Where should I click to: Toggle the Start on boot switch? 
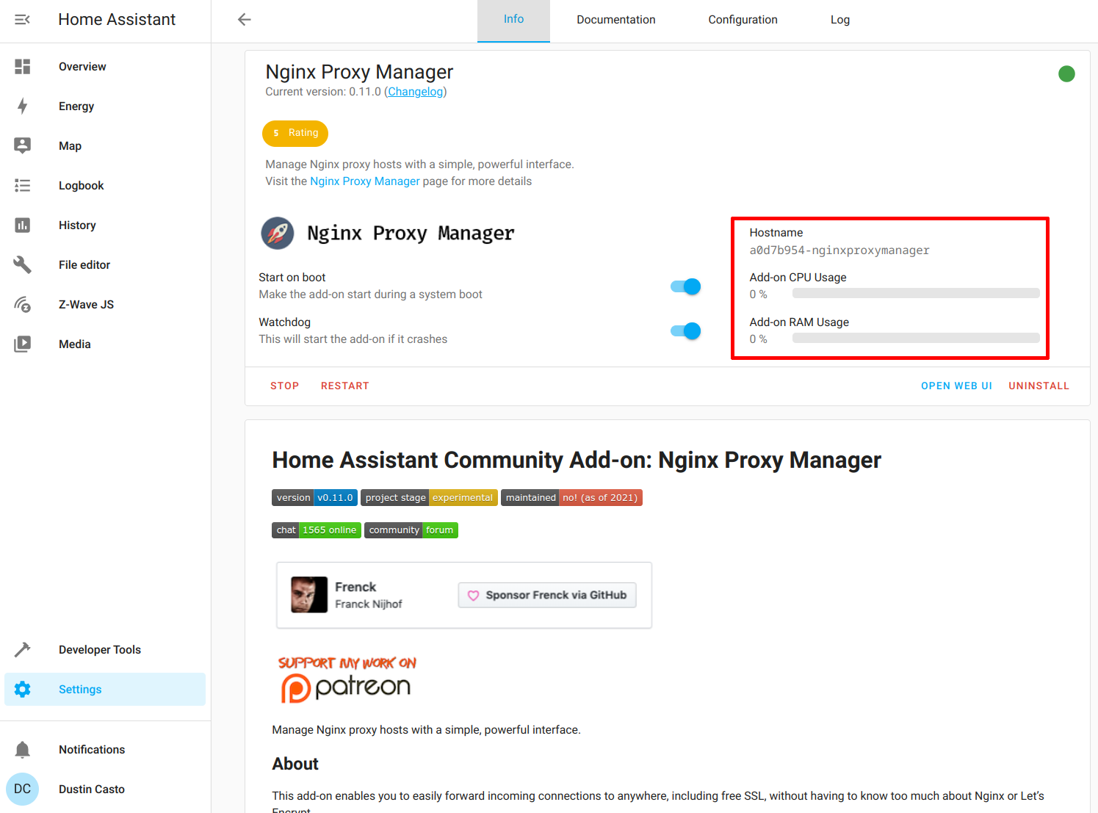(x=686, y=286)
